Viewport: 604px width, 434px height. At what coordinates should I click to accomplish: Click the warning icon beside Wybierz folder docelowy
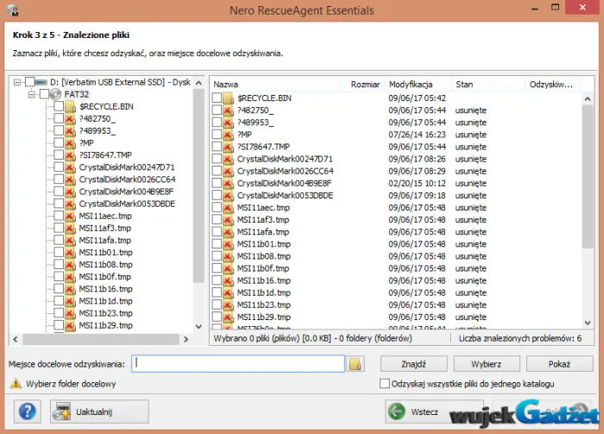[x=16, y=384]
